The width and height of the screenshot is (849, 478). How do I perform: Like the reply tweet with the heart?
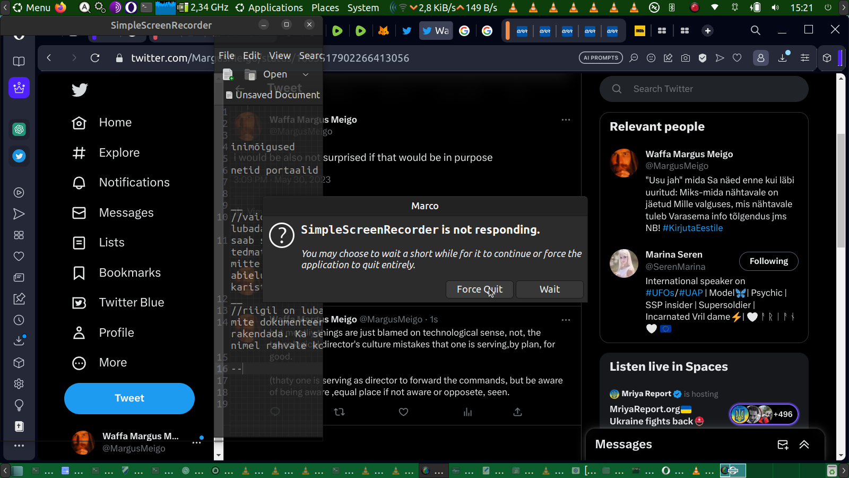(x=404, y=412)
